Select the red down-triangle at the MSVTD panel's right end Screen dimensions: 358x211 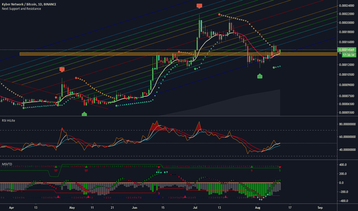[280, 167]
